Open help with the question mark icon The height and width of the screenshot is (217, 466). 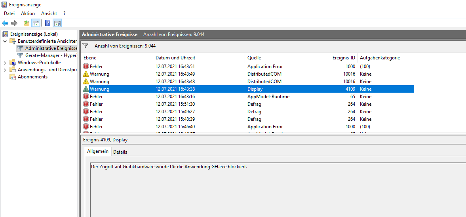(x=48, y=23)
